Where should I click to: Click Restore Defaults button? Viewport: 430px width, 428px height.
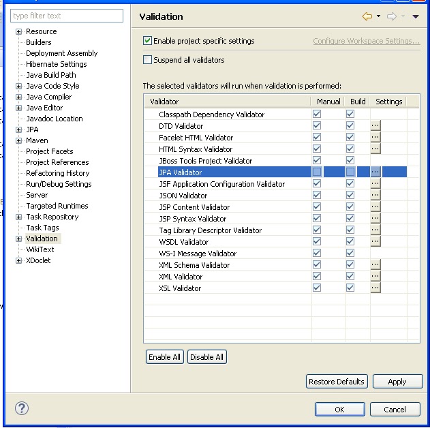click(337, 382)
